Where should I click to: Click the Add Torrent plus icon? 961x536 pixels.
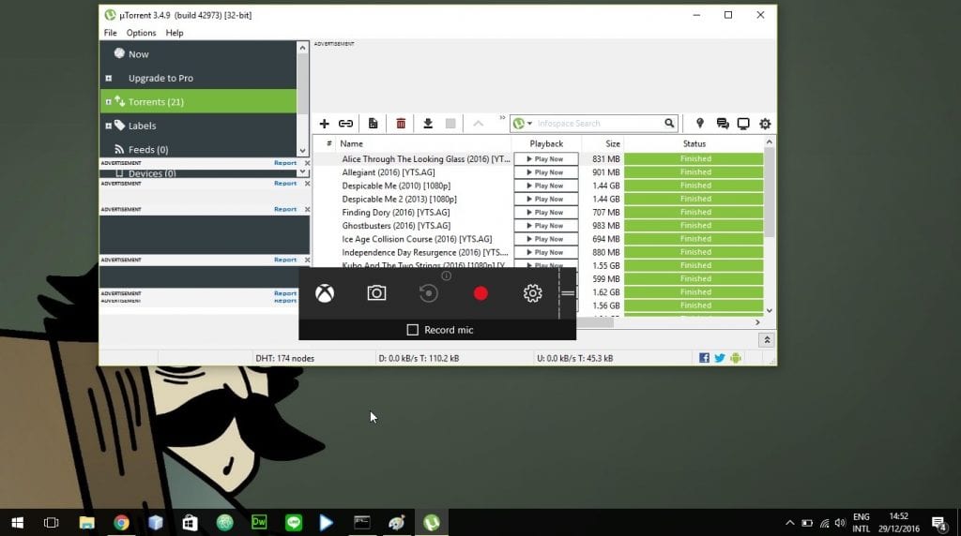325,124
